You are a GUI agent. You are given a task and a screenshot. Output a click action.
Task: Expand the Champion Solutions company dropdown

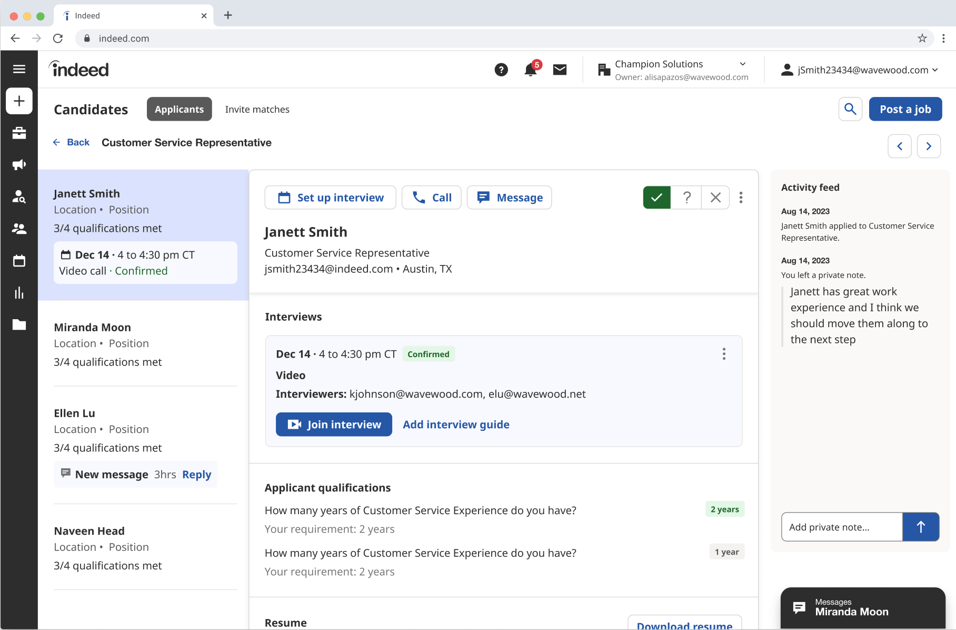point(742,64)
